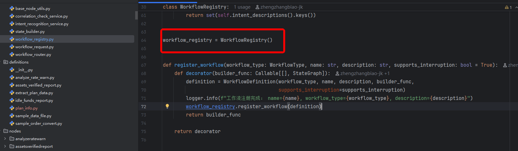Screen dimensions: 518x151
Task: Expand the assetsverifiedreport folder chevron
Action: [5, 147]
